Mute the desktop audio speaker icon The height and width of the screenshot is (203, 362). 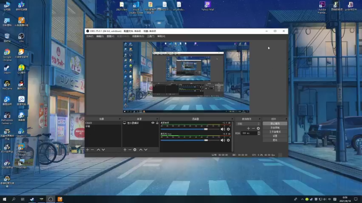coord(223,129)
